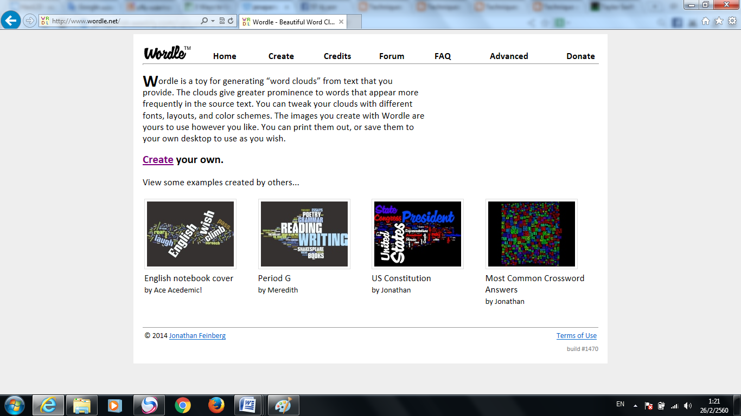
Task: Open Windows Explorer folder in the taskbar
Action: pyautogui.click(x=82, y=405)
